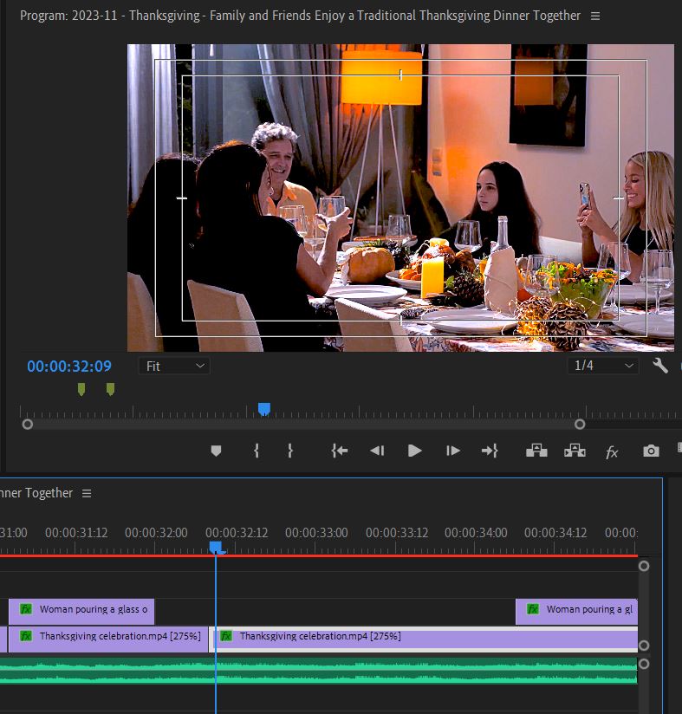The image size is (682, 714).
Task: Select left Thanksgiving celebration.mp4 [275%] clip
Action: (x=108, y=639)
